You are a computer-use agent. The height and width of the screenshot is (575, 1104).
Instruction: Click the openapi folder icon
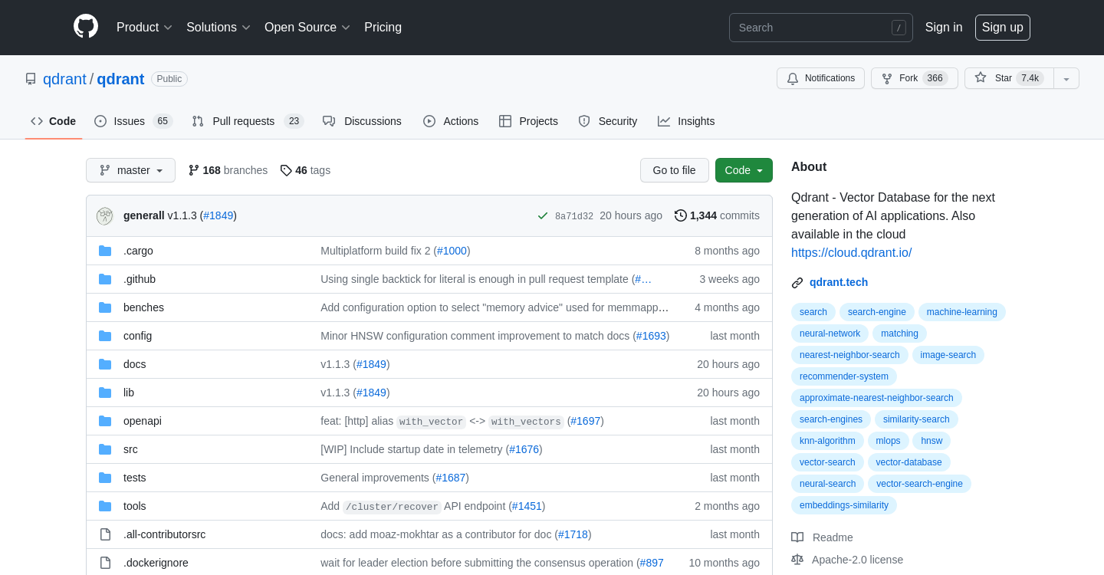(105, 421)
